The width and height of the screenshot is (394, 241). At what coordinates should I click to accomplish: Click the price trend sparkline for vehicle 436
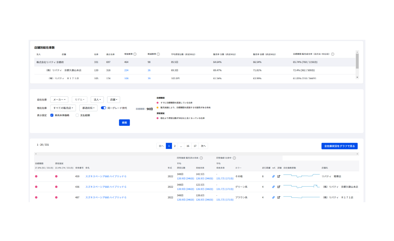click(x=301, y=186)
